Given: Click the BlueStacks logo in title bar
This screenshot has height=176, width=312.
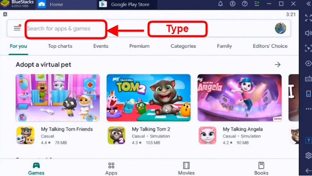Looking at the screenshot, I should [x=5, y=4].
